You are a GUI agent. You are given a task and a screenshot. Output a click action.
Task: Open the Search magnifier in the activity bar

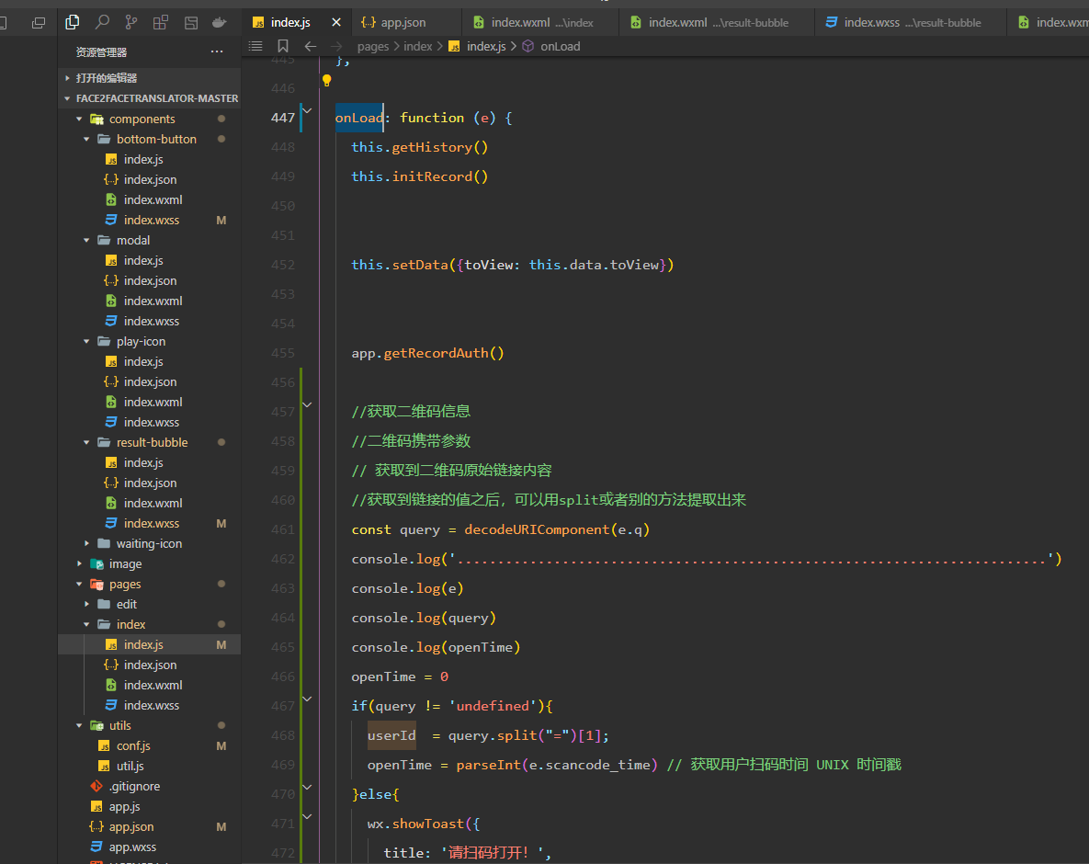(102, 22)
